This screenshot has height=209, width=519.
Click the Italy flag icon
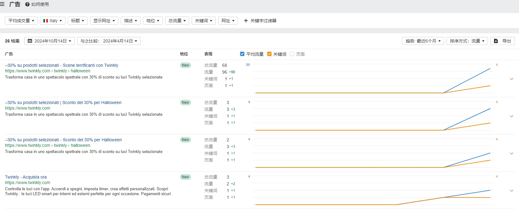coord(46,21)
